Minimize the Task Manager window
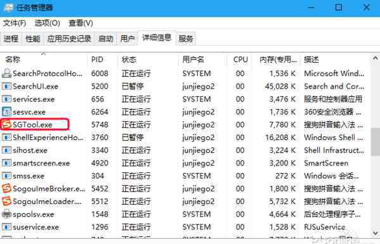The width and height of the screenshot is (380, 244). click(311, 7)
